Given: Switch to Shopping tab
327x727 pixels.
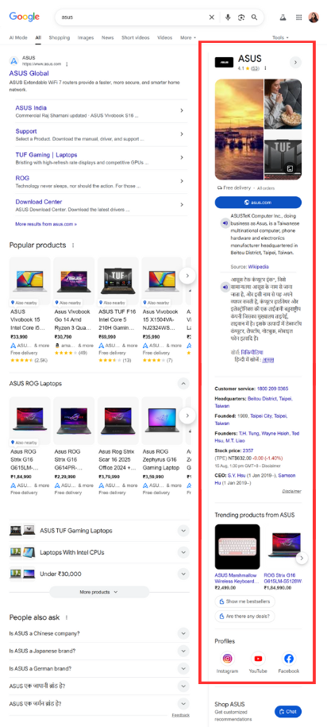Looking at the screenshot, I should (x=60, y=37).
